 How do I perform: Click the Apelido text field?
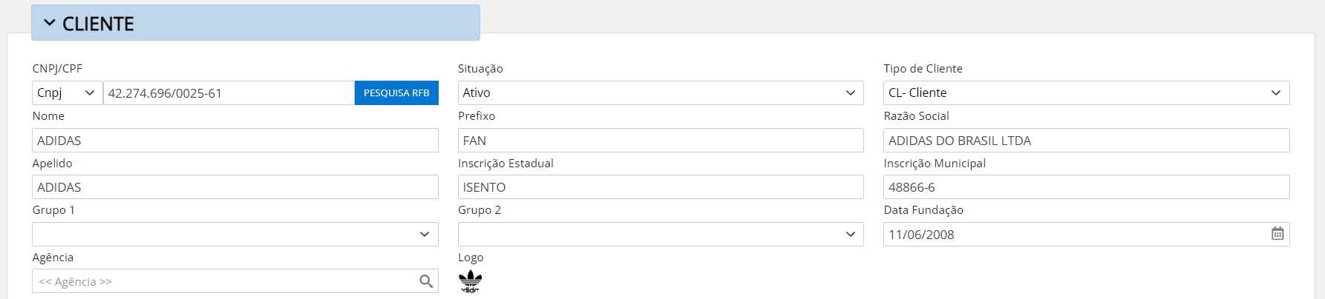pyautogui.click(x=235, y=187)
